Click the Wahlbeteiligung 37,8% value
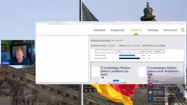This screenshot has width=187, height=105. pyautogui.click(x=162, y=45)
